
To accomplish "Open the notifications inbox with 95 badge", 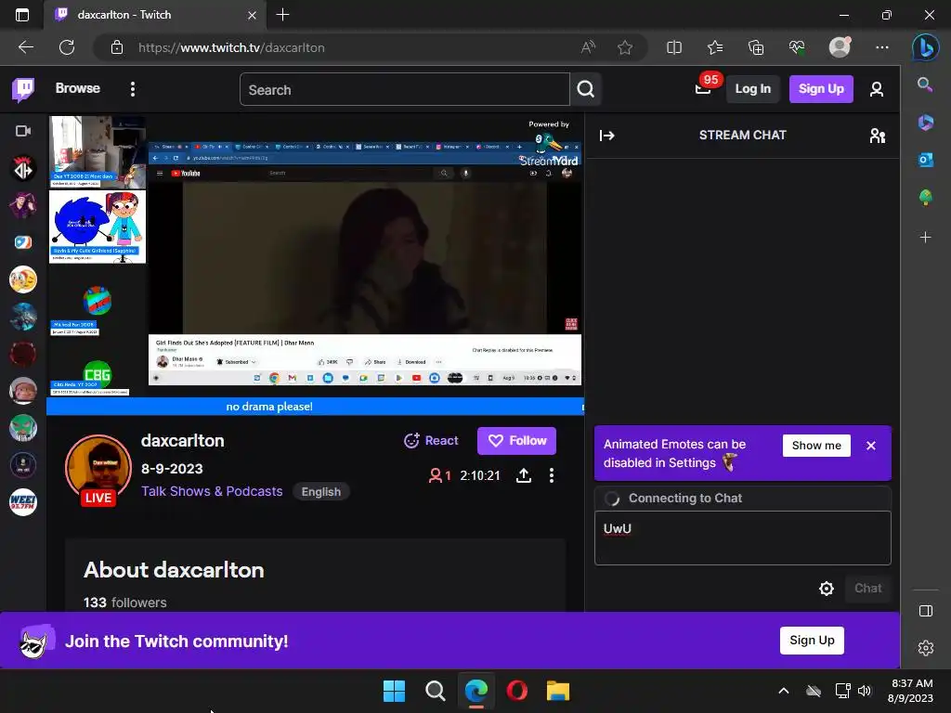I will coord(703,88).
